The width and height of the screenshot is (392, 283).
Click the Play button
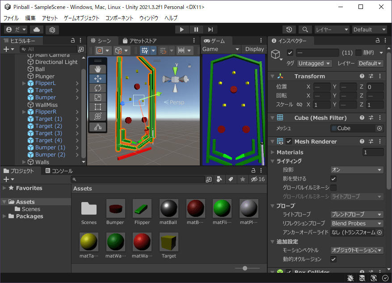click(x=182, y=30)
